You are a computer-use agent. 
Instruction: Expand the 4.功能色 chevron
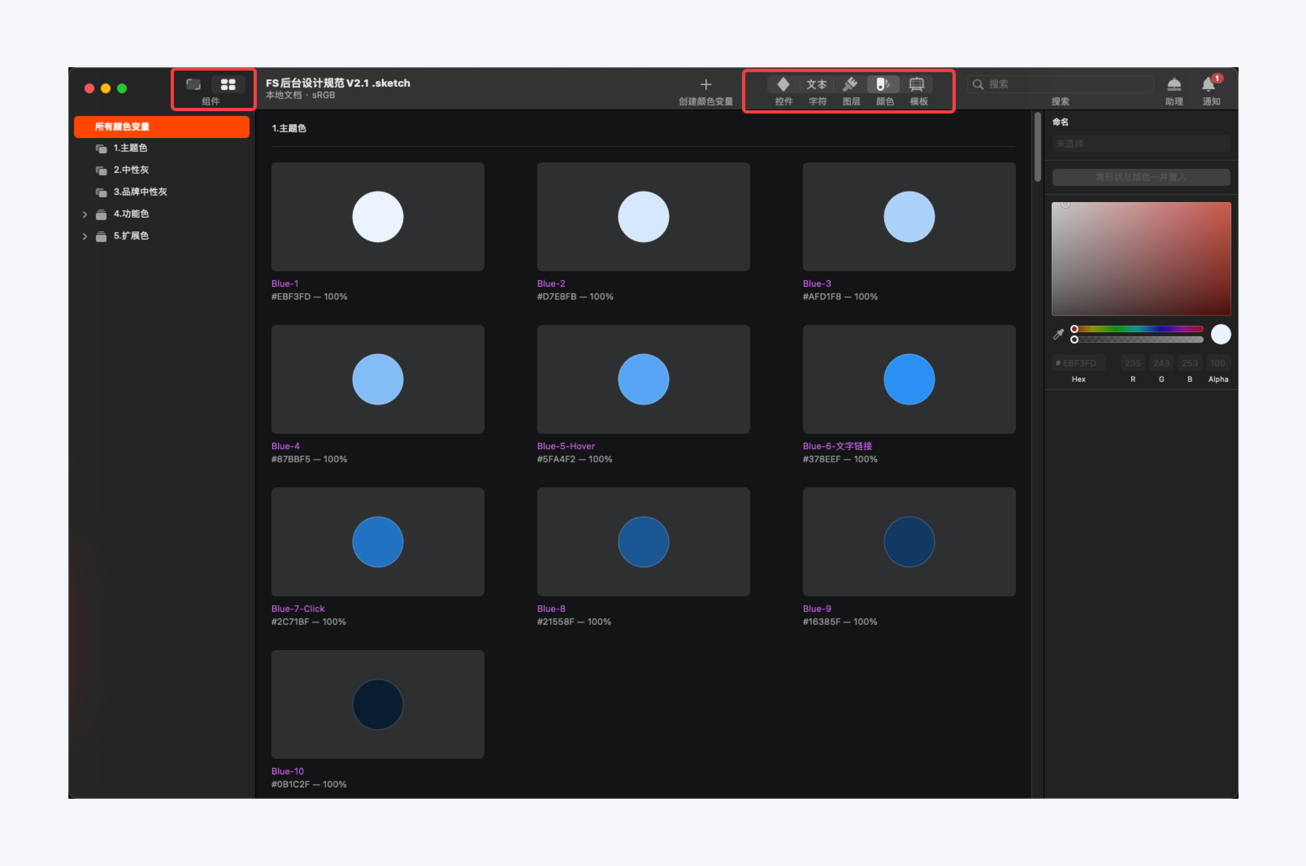[x=84, y=214]
